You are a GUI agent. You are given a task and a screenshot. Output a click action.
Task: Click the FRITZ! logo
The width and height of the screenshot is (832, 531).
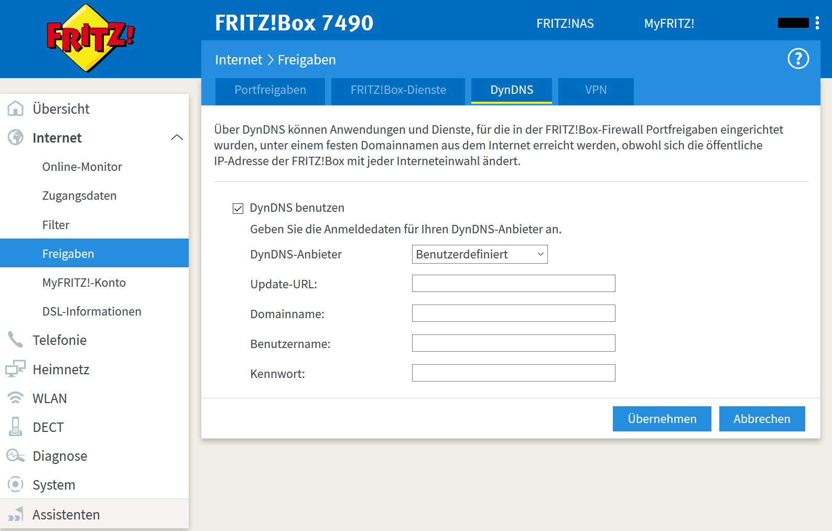pos(91,38)
